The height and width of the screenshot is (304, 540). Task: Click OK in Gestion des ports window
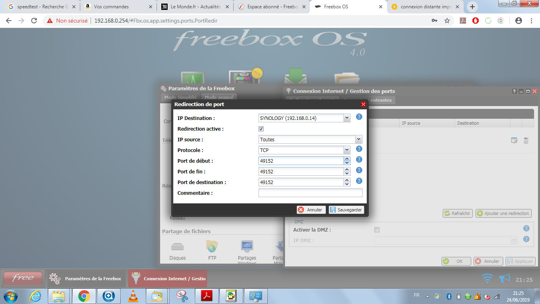click(x=456, y=261)
